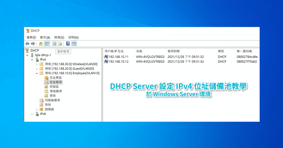
Task: Select scope 192.168.10.0 Employee[VLAN10]
Action: pos(72,73)
